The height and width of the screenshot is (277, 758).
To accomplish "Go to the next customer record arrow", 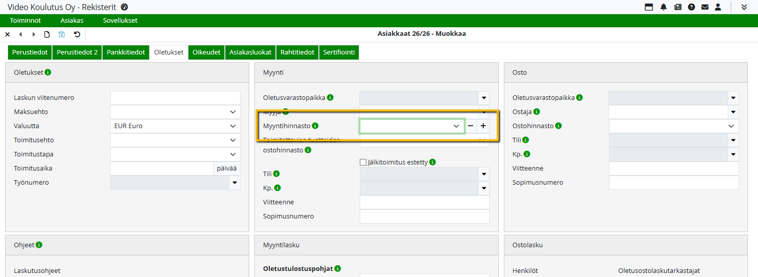I will click(x=34, y=34).
